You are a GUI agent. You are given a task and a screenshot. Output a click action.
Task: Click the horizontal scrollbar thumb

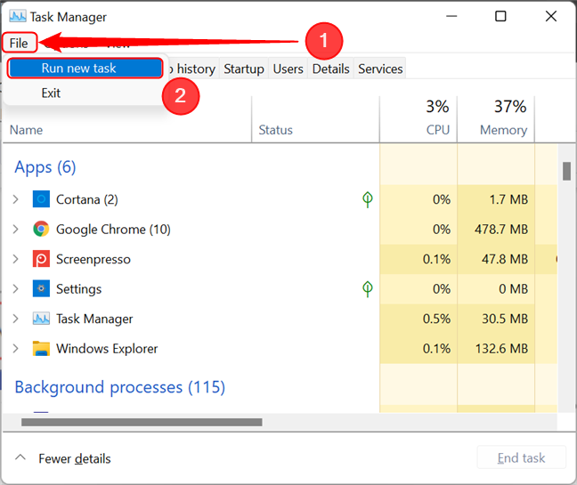click(x=142, y=422)
